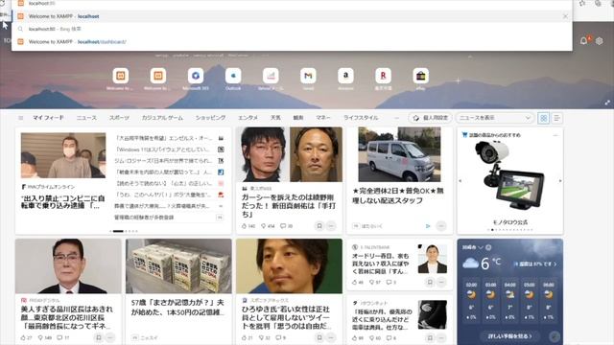Open the ひろゆき氏 article photo

pyautogui.click(x=289, y=266)
